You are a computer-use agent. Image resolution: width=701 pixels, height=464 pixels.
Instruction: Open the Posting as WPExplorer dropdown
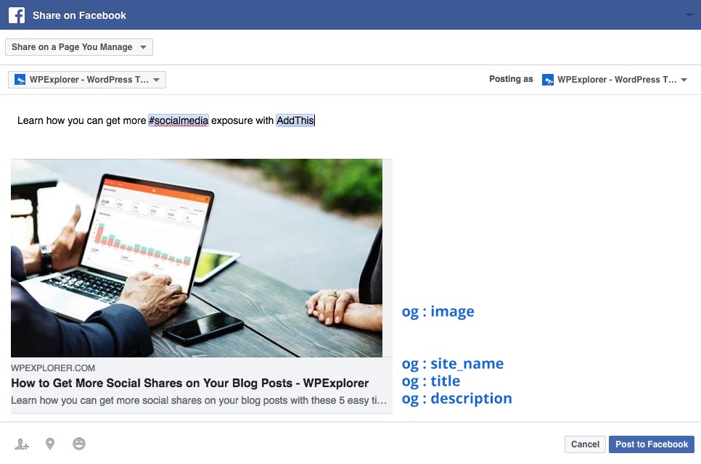pos(615,80)
